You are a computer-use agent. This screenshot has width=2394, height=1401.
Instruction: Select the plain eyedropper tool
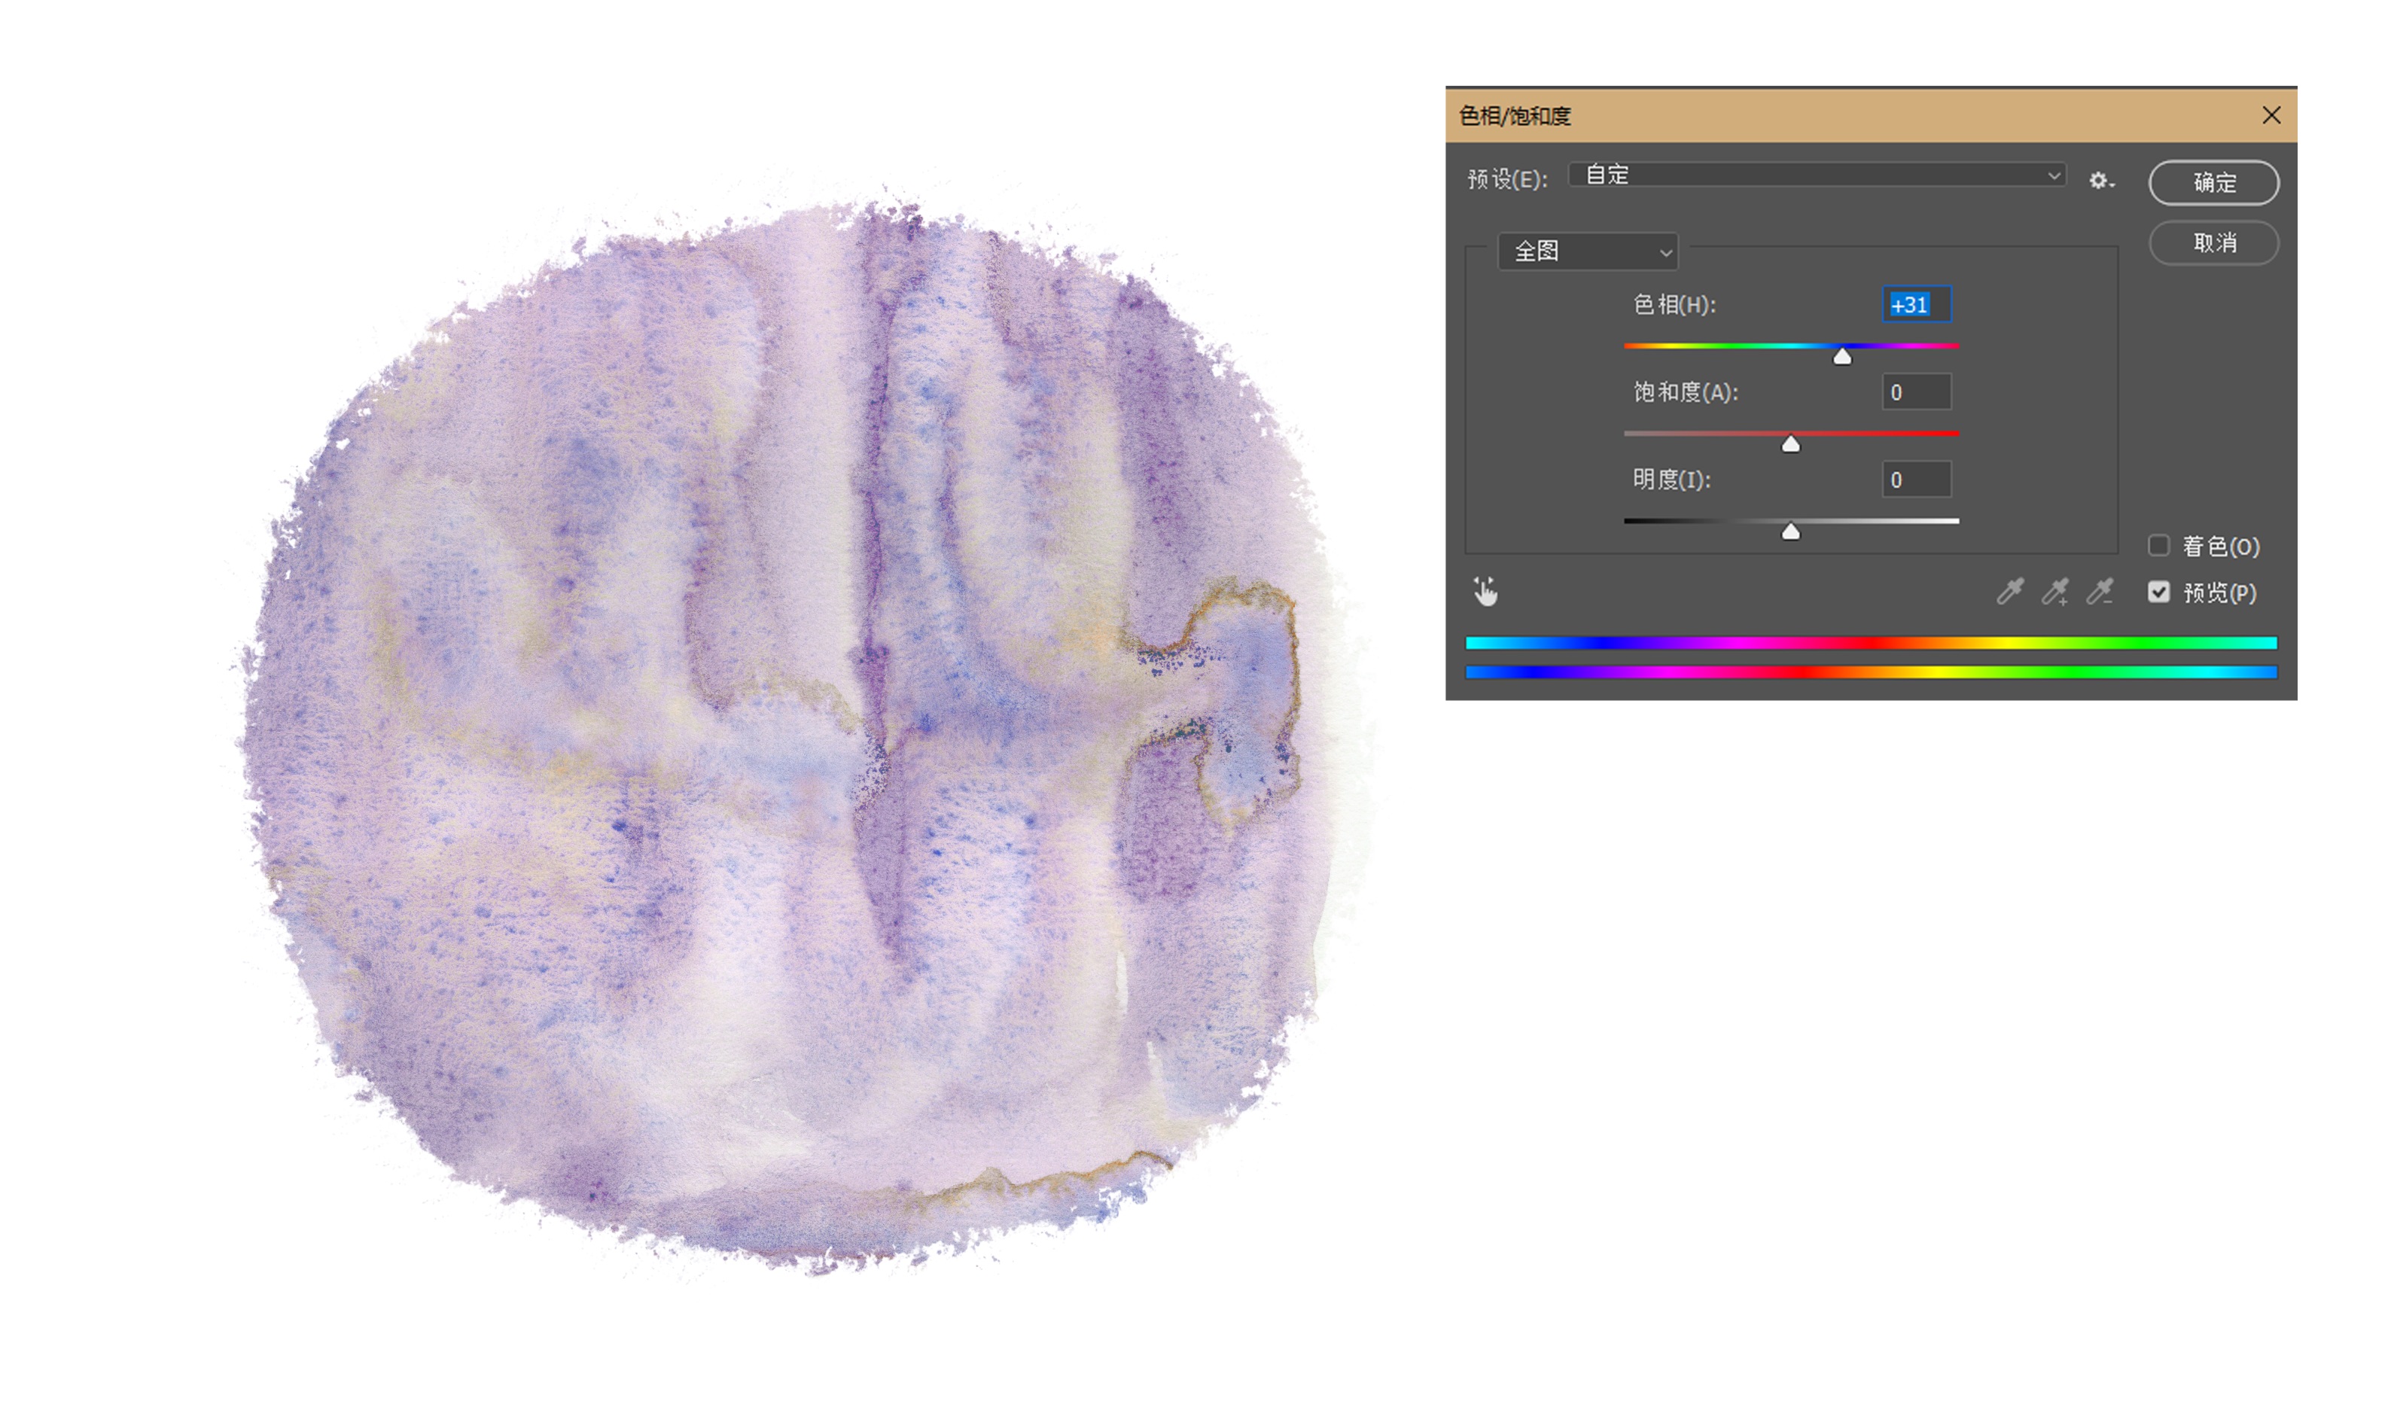click(x=2009, y=592)
